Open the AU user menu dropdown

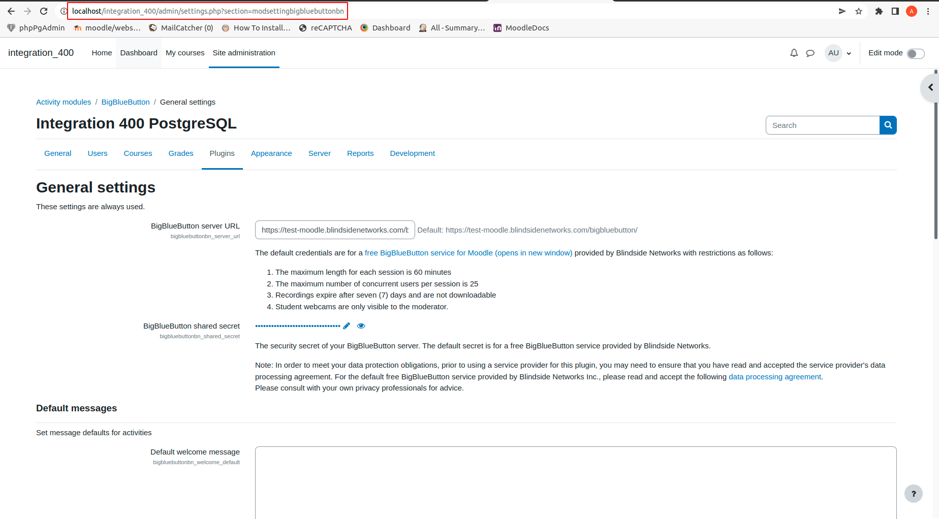(838, 53)
